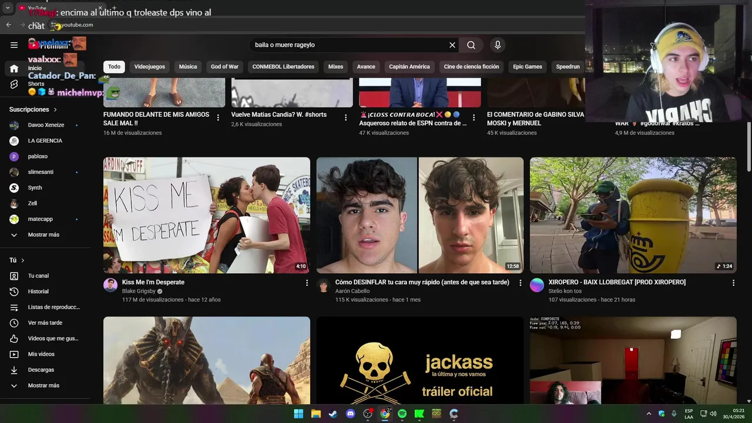Open LA GERENCIA subscription

[x=45, y=140]
